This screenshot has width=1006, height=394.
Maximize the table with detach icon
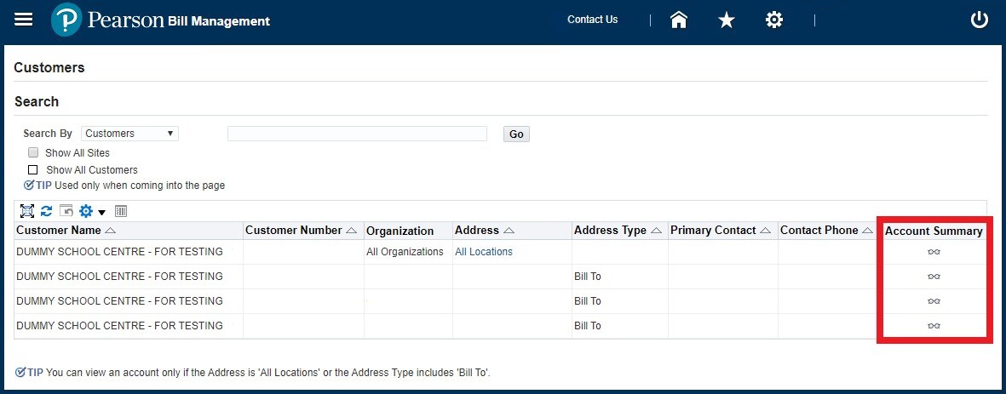pyautogui.click(x=27, y=211)
